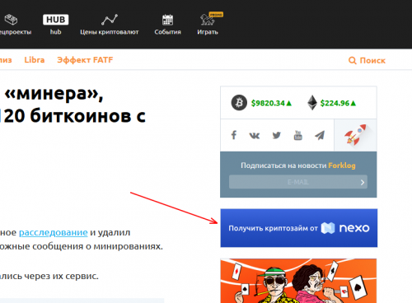Open the Twitter social icon
Screen dimensions: 412x303
point(276,135)
